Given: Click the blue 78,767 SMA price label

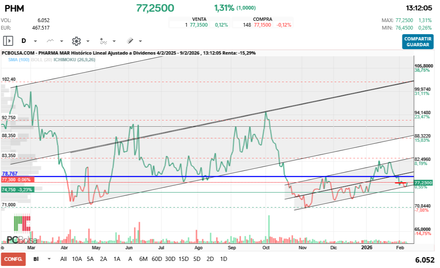Looking at the screenshot, I should coord(10,173).
